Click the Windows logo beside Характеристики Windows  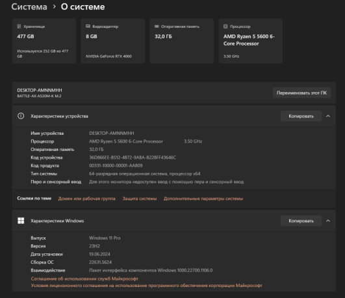(x=21, y=220)
